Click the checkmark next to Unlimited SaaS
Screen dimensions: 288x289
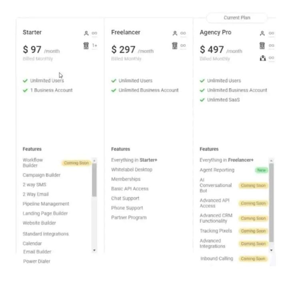click(202, 100)
